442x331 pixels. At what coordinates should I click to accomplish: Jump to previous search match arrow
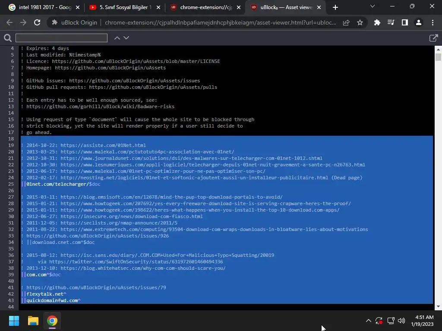pyautogui.click(x=117, y=38)
